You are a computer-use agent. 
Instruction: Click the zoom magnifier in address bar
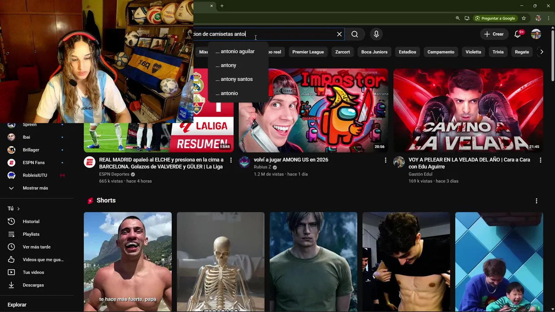tap(457, 18)
